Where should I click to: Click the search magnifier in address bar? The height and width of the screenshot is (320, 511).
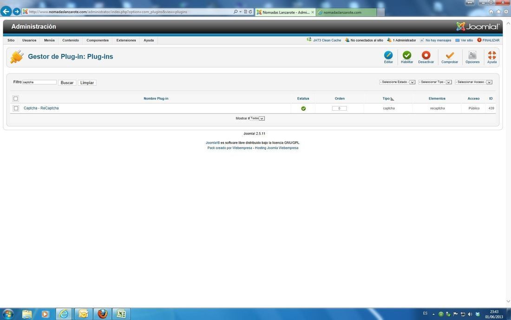click(236, 12)
